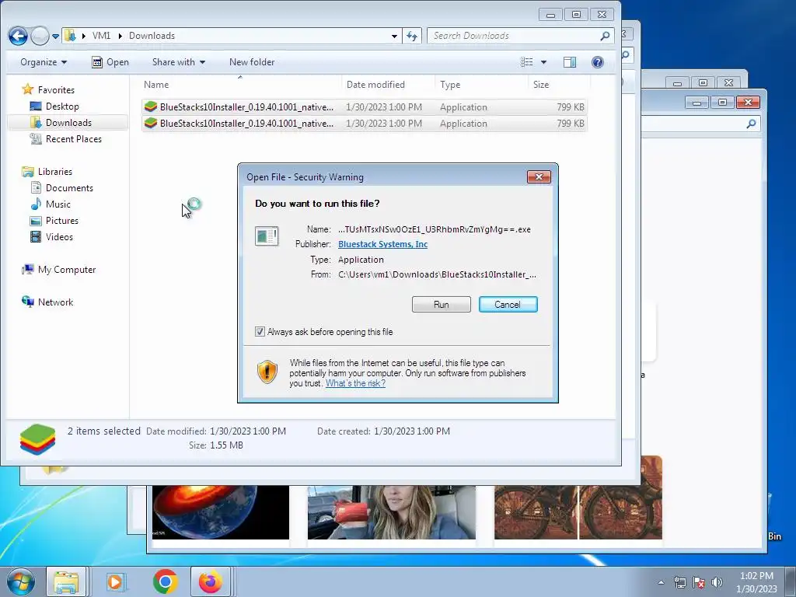
Task: Go back with the Explorer Back arrow
Action: 18,36
